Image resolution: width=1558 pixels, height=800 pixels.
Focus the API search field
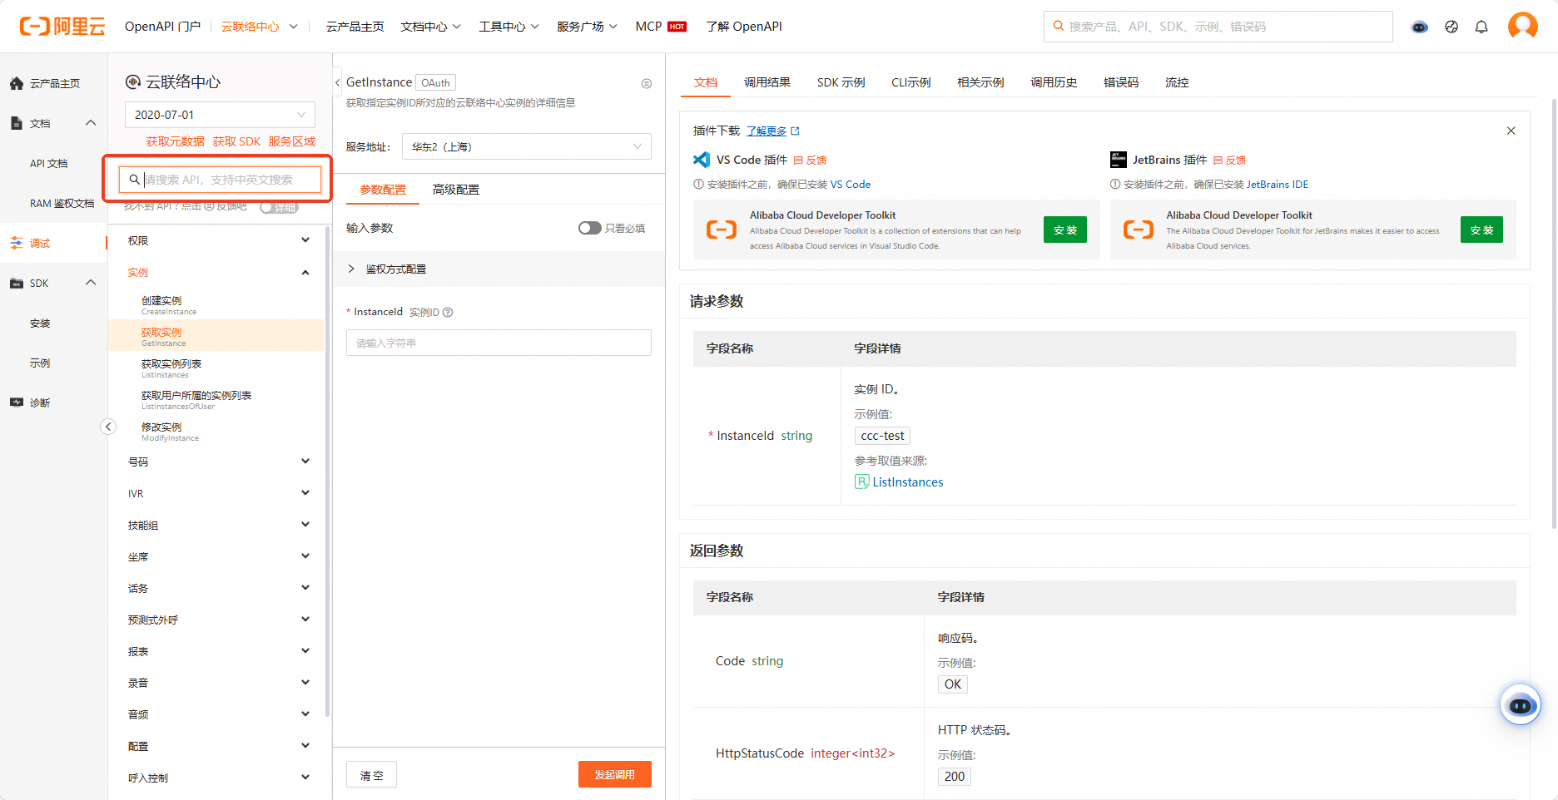pyautogui.click(x=220, y=180)
